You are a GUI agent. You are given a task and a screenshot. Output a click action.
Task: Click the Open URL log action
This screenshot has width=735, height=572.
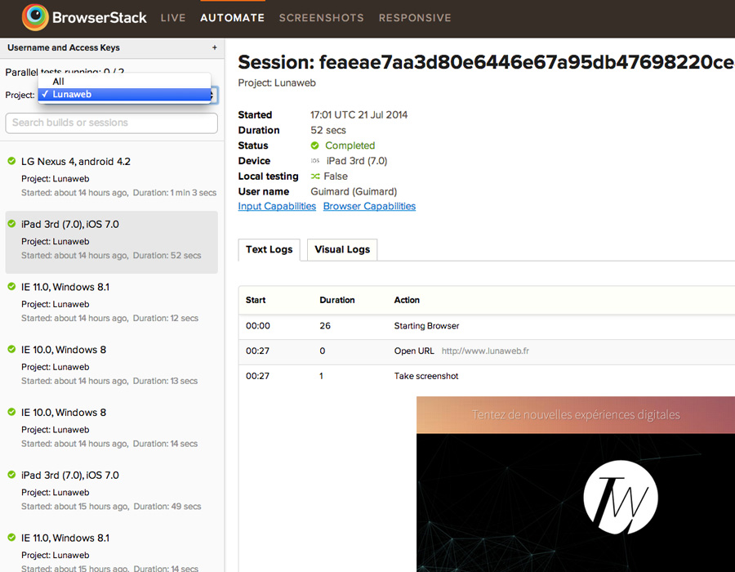pyautogui.click(x=414, y=351)
